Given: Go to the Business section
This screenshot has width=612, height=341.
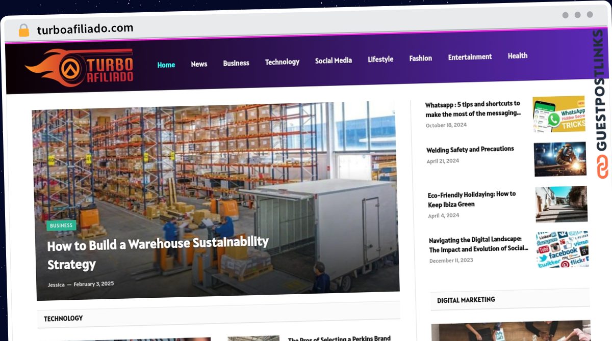Looking at the screenshot, I should click(x=236, y=63).
